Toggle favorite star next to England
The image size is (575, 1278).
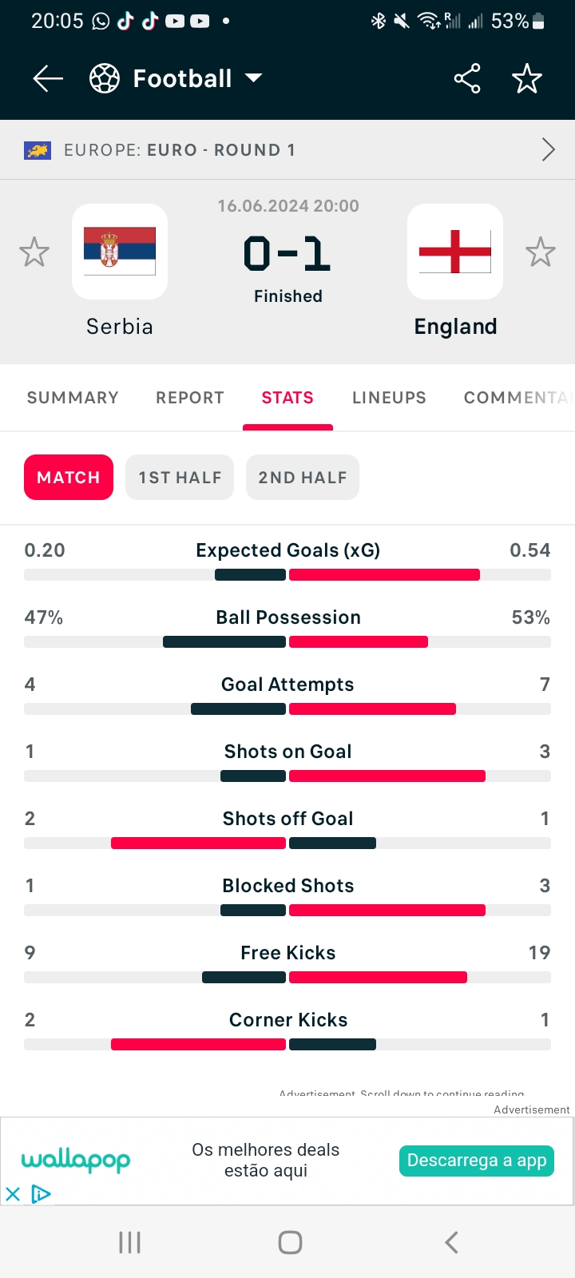[x=541, y=252]
